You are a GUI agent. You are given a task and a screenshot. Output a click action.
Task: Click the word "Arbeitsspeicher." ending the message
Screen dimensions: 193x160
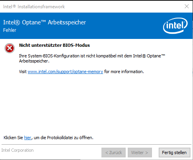[34, 61]
